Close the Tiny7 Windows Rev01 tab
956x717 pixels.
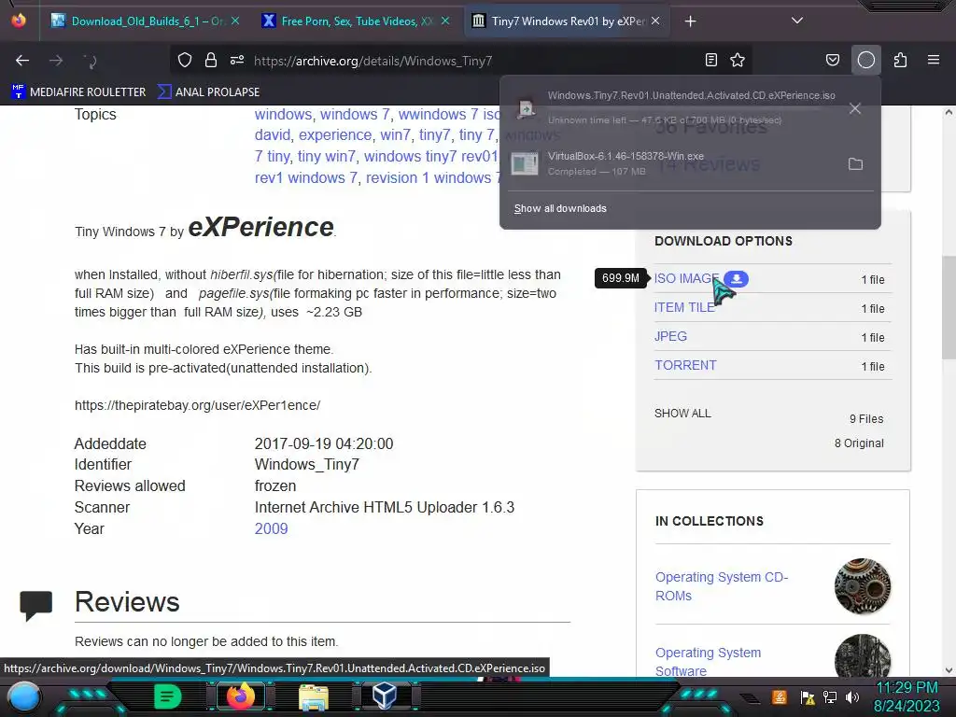click(654, 21)
